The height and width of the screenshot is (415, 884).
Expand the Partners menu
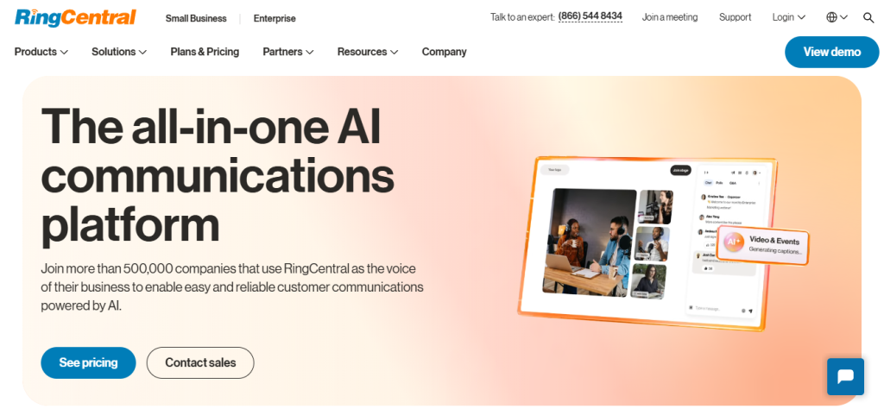point(288,52)
